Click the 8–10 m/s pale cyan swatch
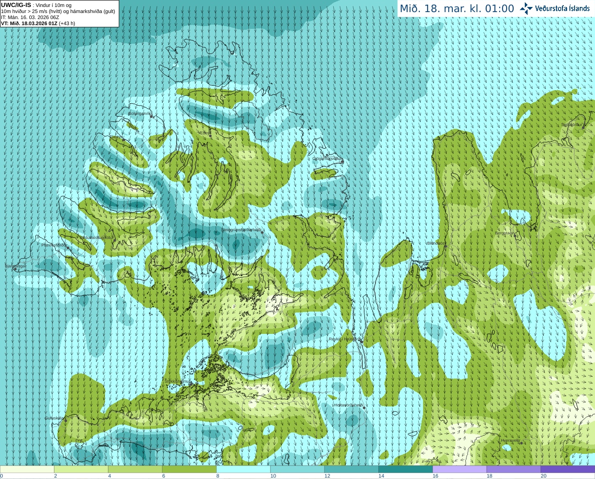This screenshot has height=479, width=595. (243, 469)
